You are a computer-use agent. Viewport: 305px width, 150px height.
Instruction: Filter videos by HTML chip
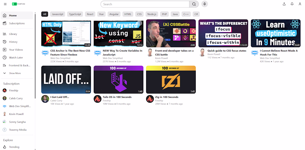tap(128, 14)
